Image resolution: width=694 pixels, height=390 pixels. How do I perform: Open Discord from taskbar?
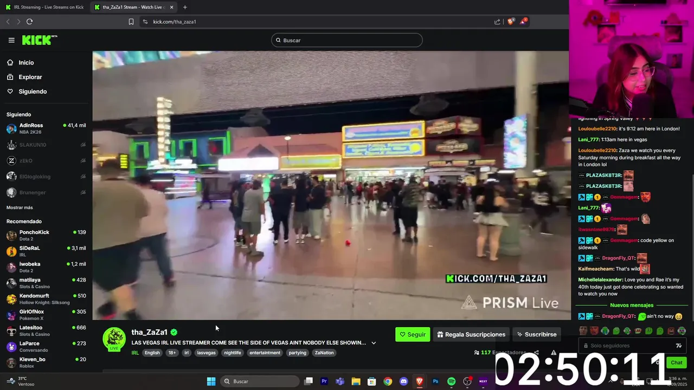(403, 381)
